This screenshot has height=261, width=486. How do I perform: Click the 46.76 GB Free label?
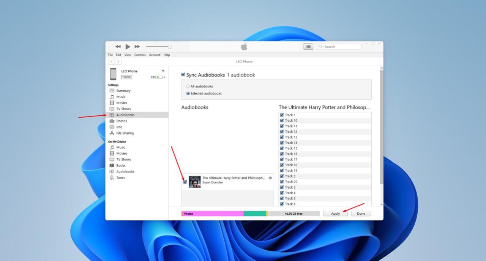pyautogui.click(x=293, y=214)
